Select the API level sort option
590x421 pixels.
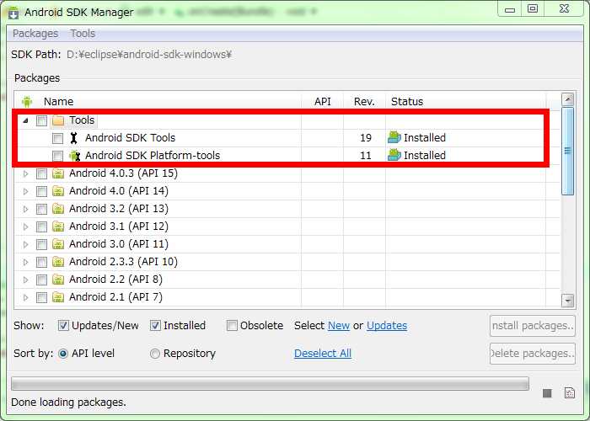click(63, 354)
